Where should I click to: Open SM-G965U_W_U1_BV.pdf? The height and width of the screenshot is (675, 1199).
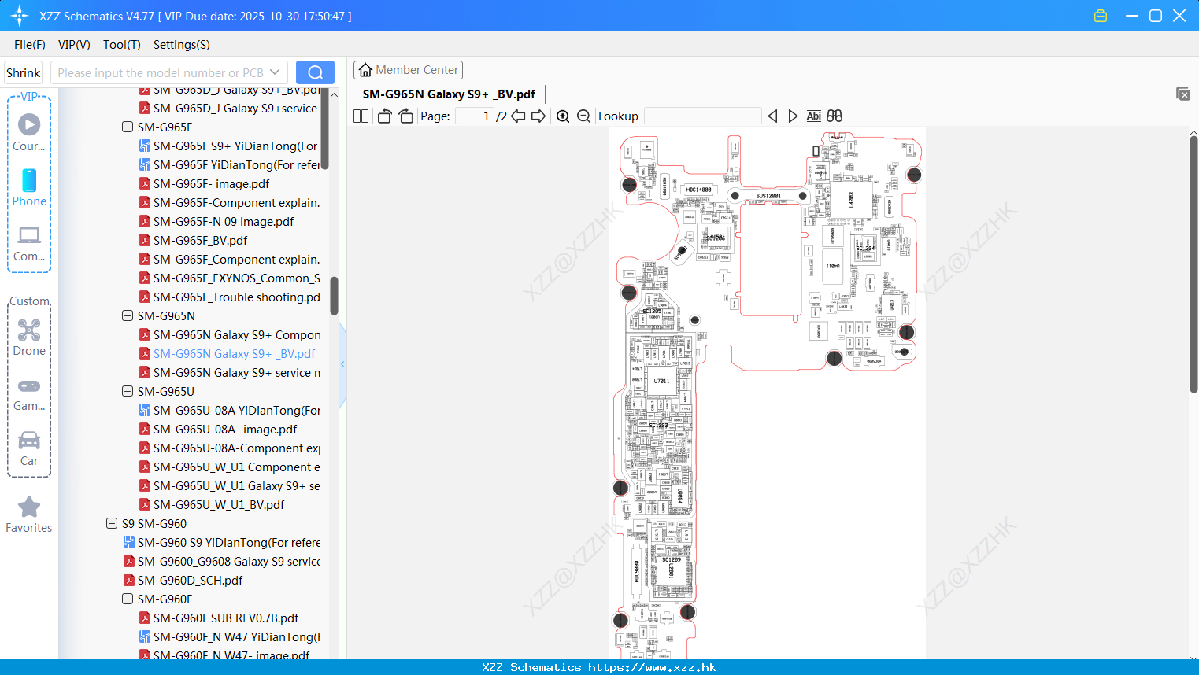pyautogui.click(x=212, y=504)
